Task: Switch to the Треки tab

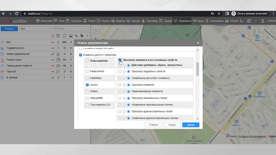Action: click(59, 21)
